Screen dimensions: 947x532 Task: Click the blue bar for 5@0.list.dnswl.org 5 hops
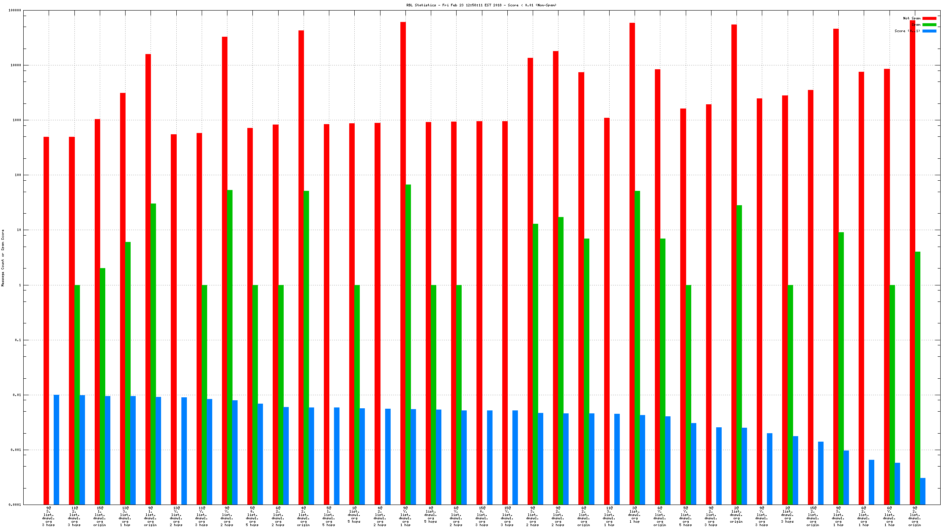[260, 454]
